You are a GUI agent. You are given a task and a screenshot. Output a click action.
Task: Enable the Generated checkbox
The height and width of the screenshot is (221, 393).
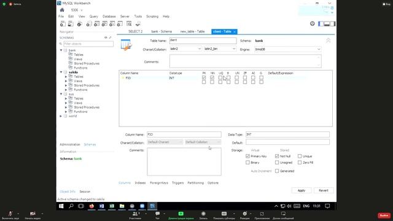[277, 171]
